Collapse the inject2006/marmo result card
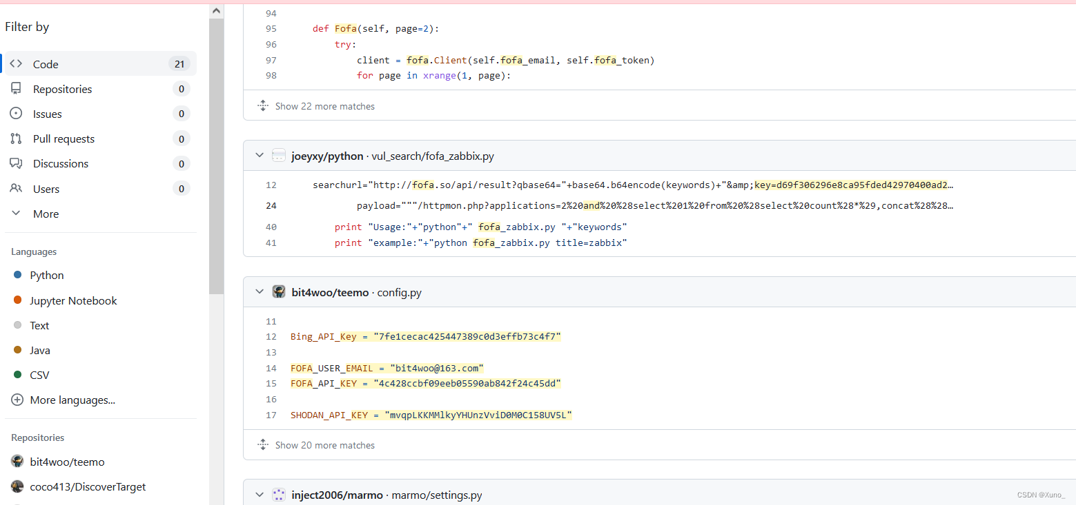The width and height of the screenshot is (1076, 505). (x=260, y=495)
